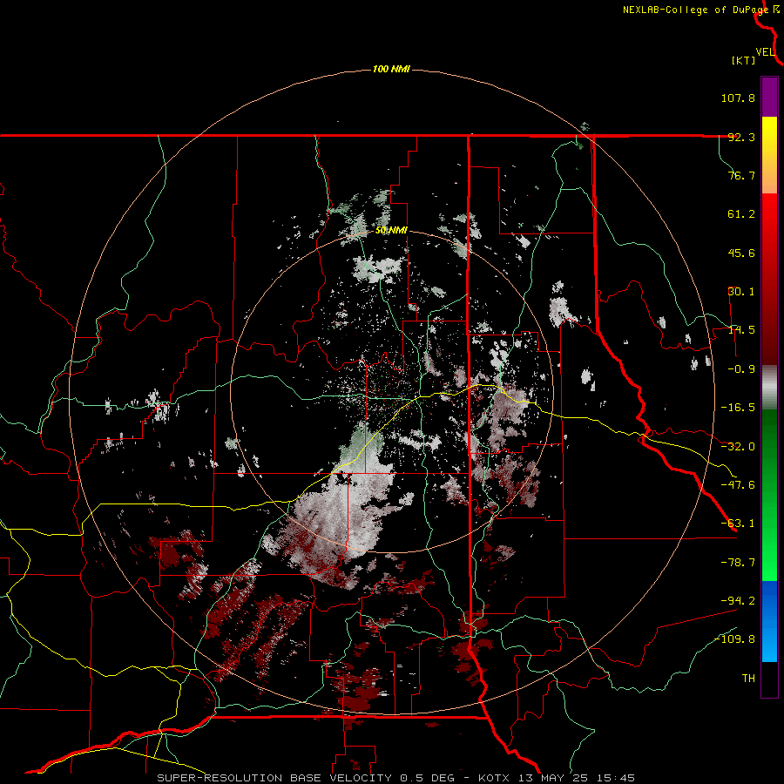784x784 pixels.
Task: Click the 0.5 DEG elevation text
Action: [427, 778]
